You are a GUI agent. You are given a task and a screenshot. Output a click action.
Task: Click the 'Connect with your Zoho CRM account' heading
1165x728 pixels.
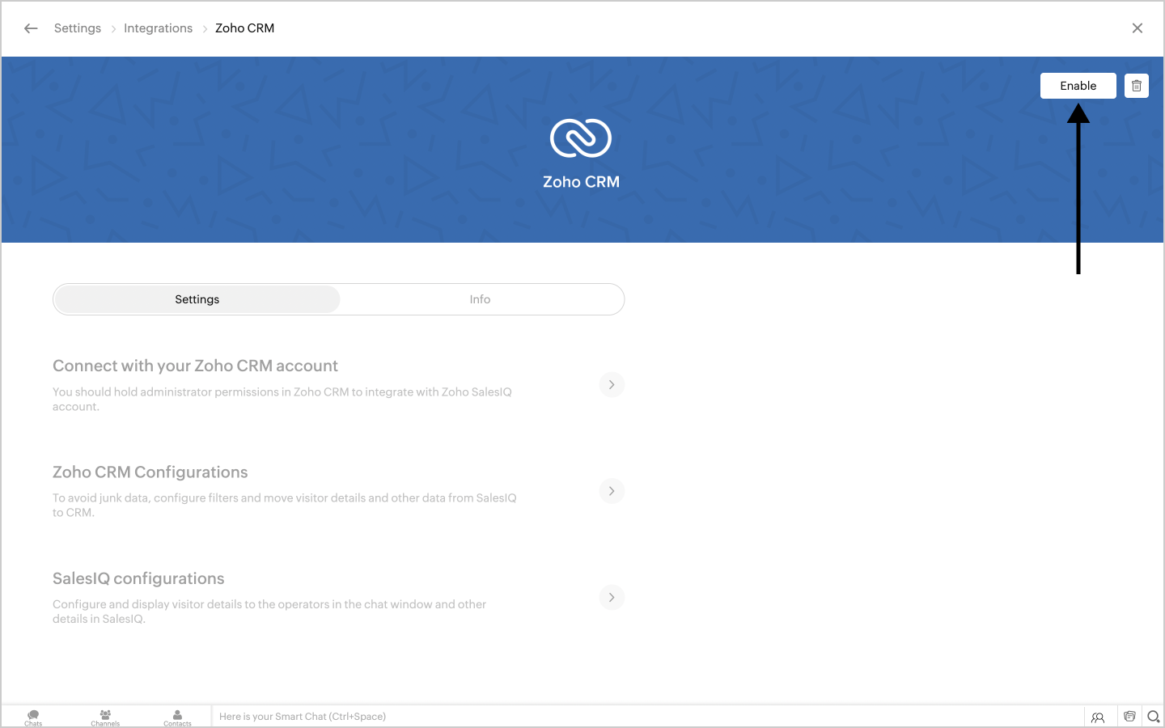point(195,366)
